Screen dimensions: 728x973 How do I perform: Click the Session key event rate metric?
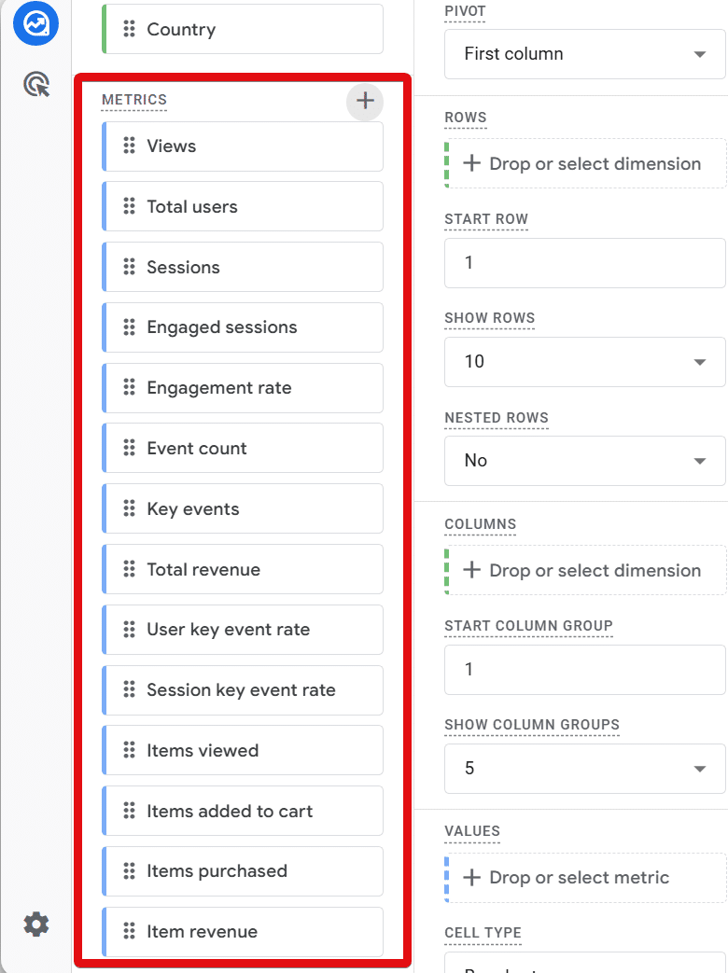pyautogui.click(x=243, y=690)
